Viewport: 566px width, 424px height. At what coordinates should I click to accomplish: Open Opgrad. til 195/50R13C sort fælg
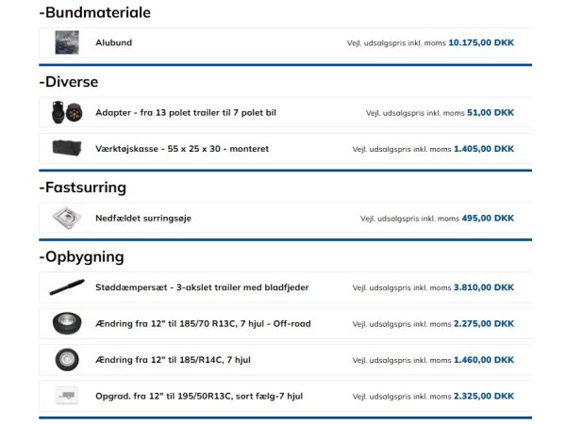199,396
